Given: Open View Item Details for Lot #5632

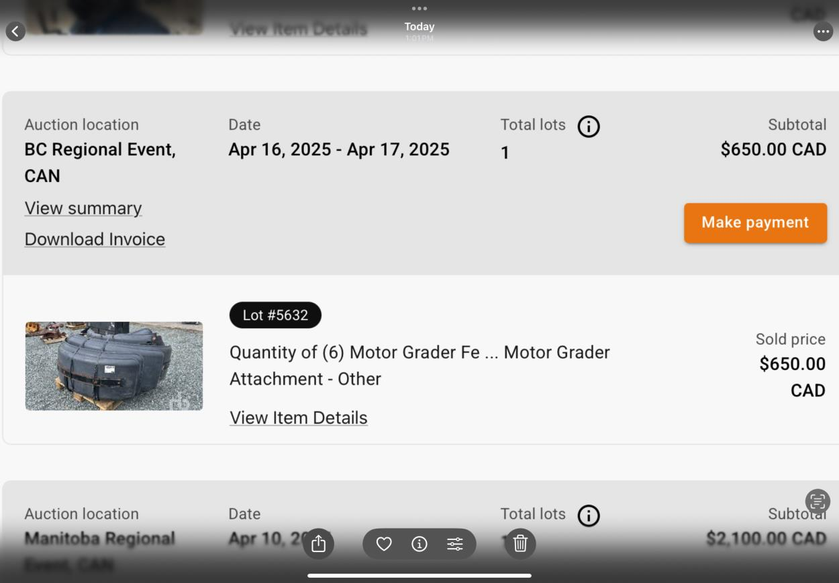Looking at the screenshot, I should 299,418.
